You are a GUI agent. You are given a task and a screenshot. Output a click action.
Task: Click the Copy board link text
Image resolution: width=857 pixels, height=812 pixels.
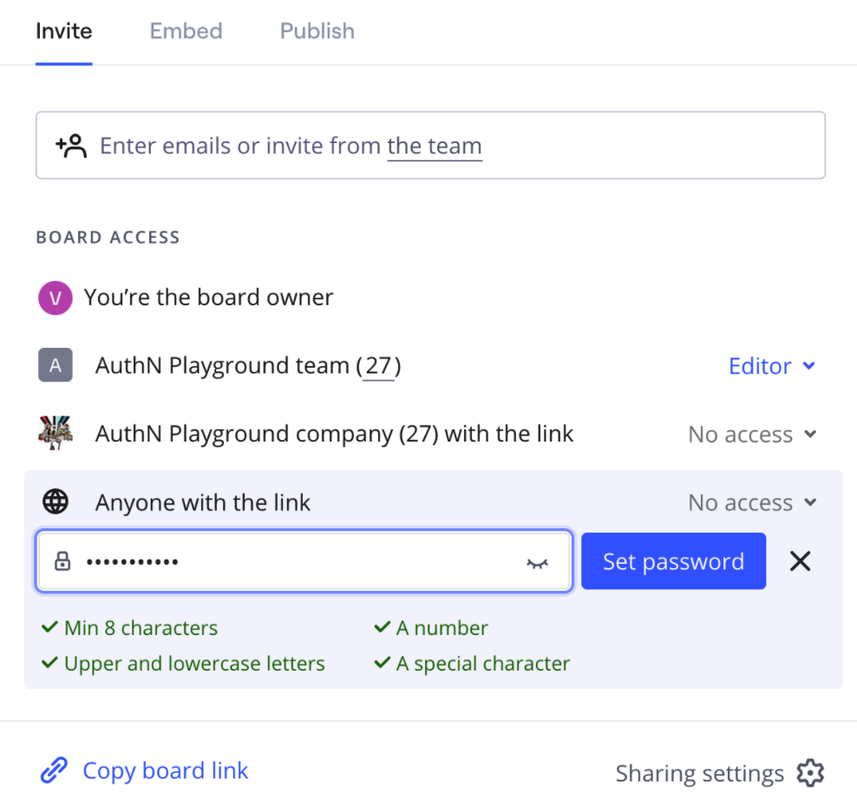point(165,770)
